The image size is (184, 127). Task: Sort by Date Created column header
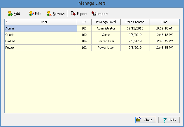click(135, 22)
